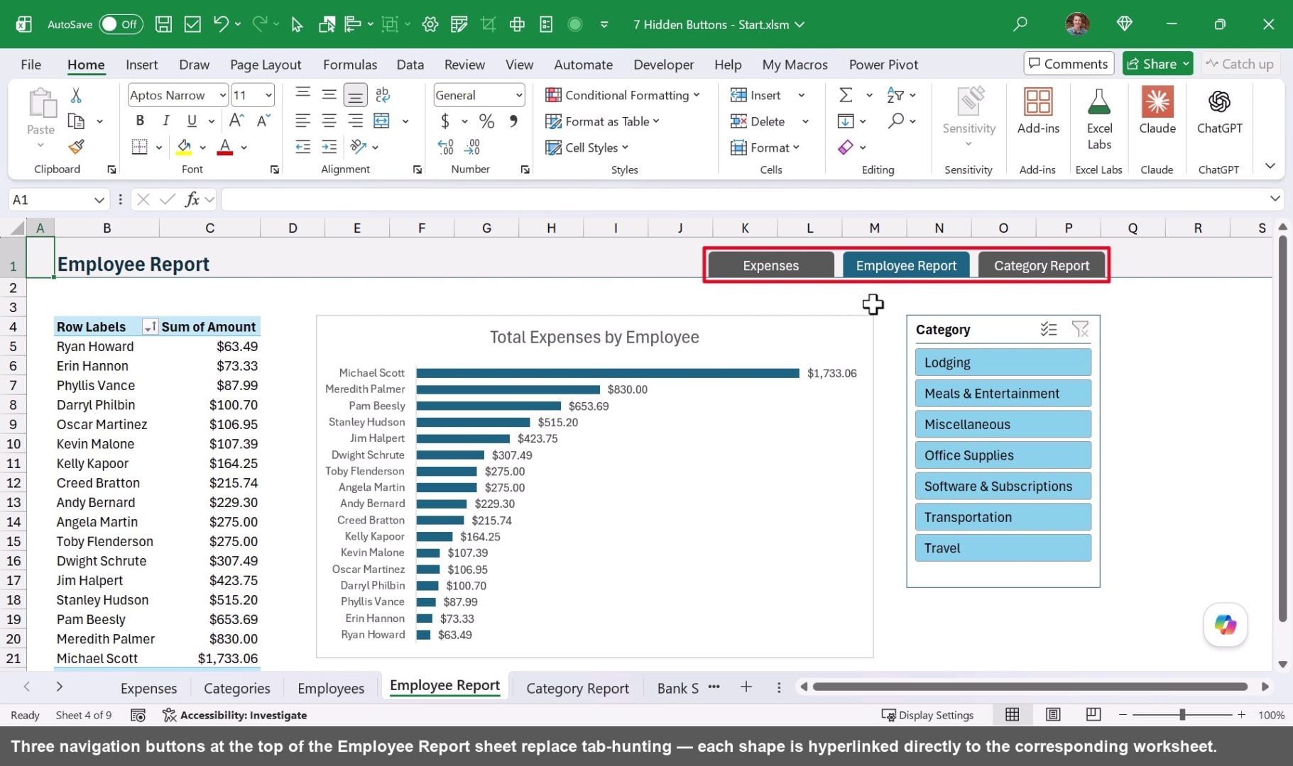
Task: Click the Align Left icon
Action: 302,121
